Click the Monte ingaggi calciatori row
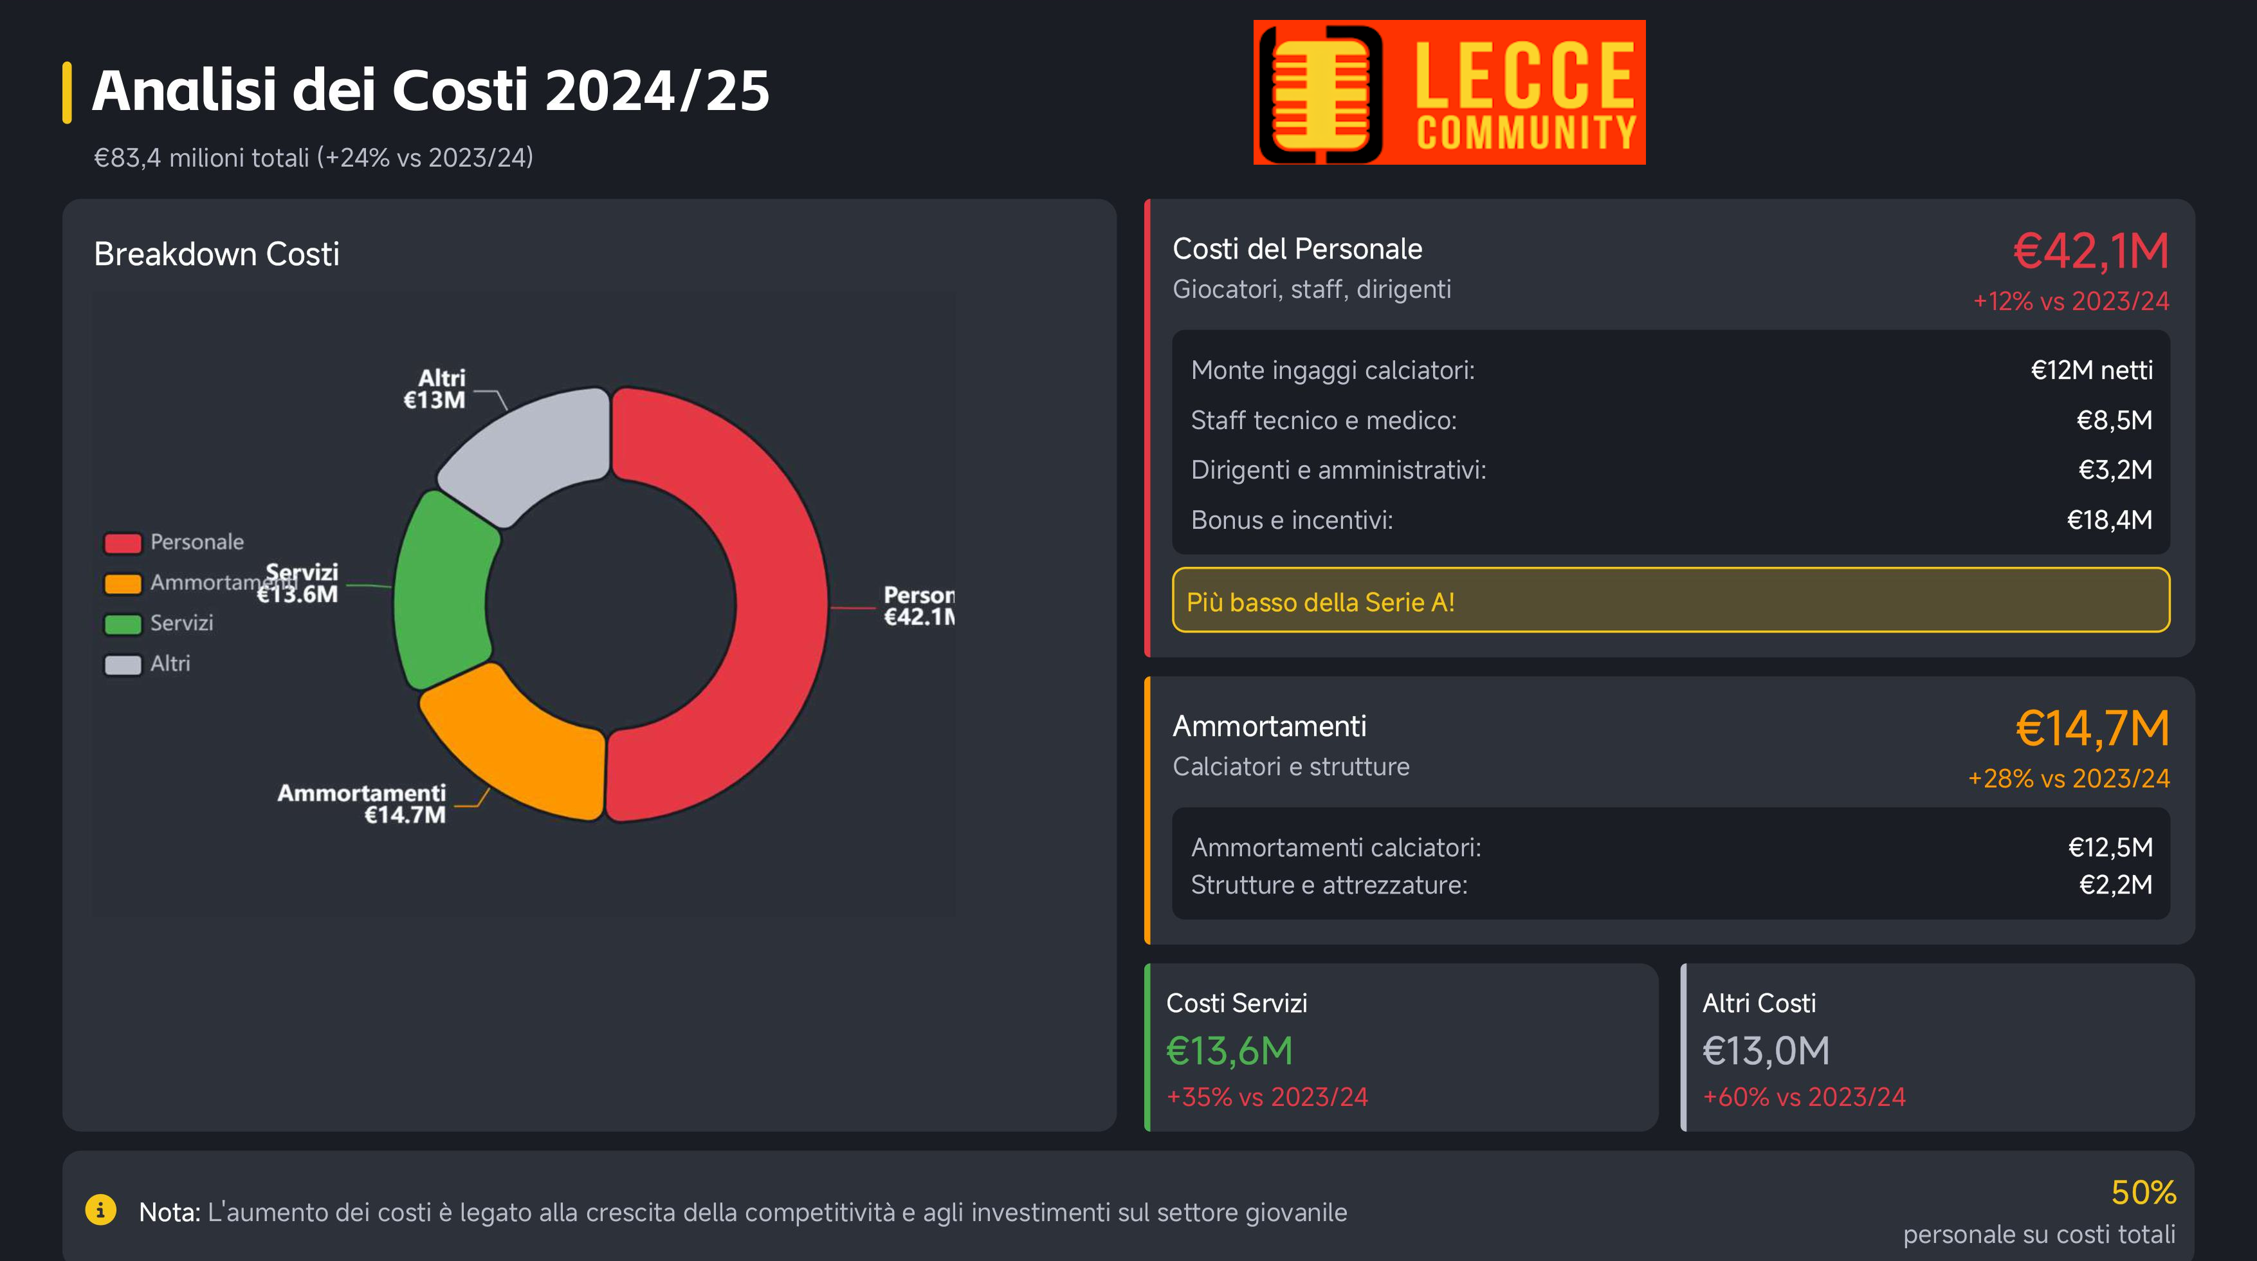 [x=1671, y=370]
